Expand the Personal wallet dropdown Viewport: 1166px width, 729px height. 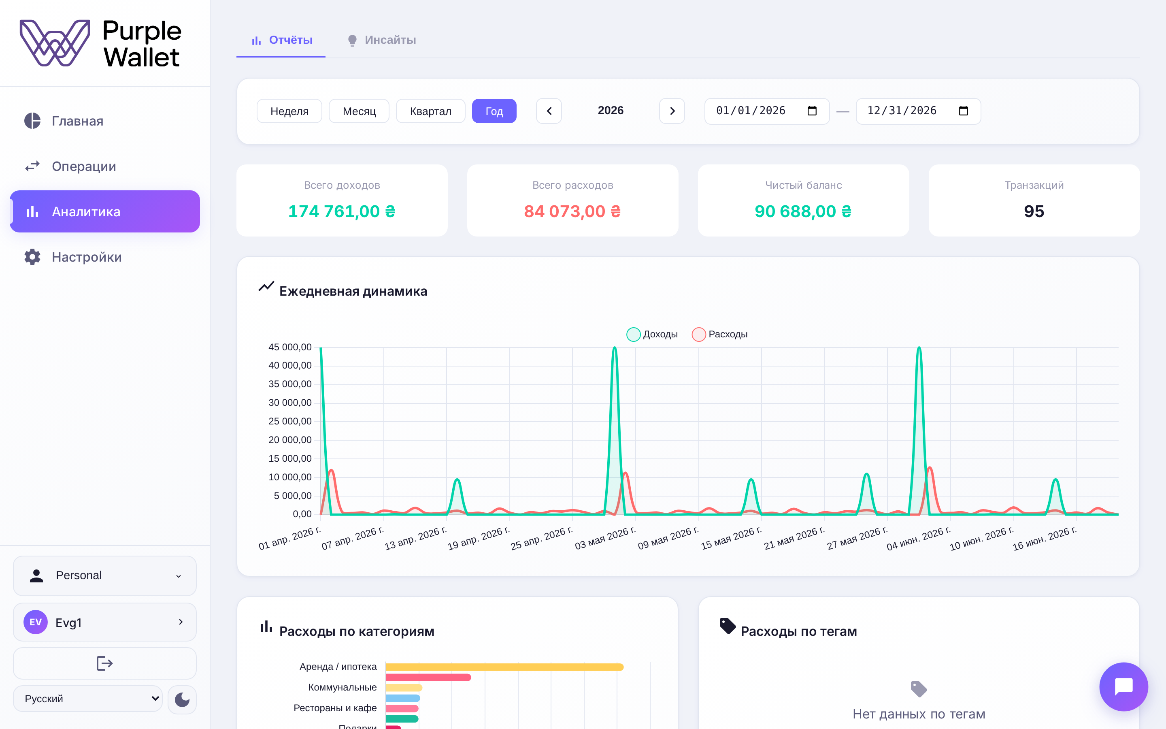(x=104, y=576)
